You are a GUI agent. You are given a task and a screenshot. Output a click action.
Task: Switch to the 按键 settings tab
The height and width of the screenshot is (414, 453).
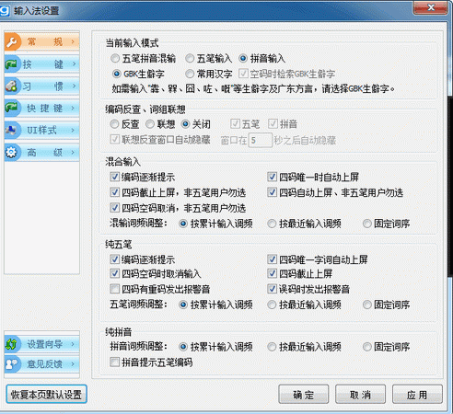coord(42,64)
